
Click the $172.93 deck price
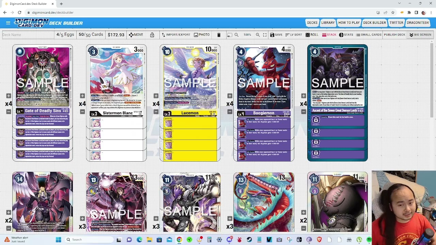coord(116,35)
